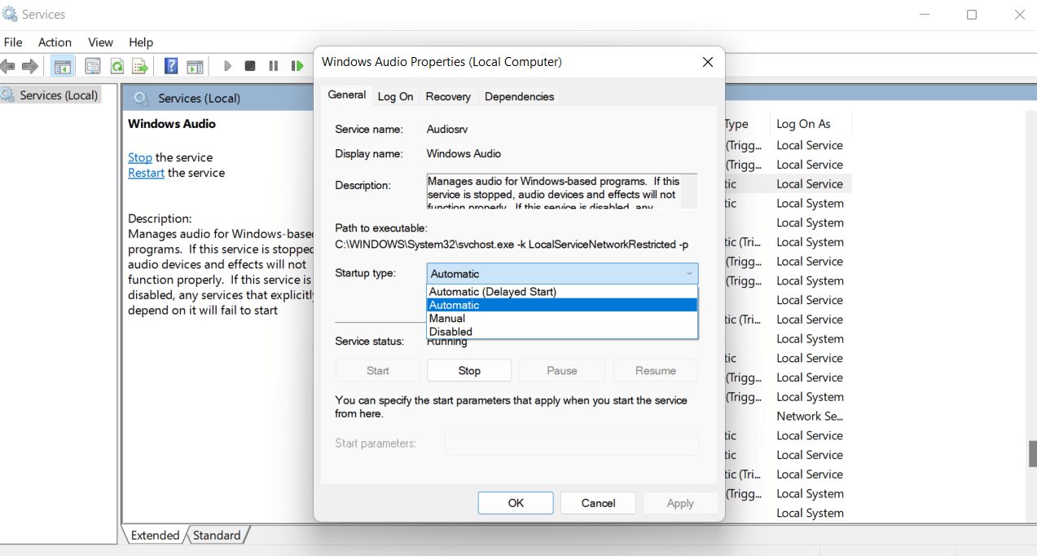Pick Manual in the startup type list
This screenshot has width=1037, height=556.
(x=447, y=319)
